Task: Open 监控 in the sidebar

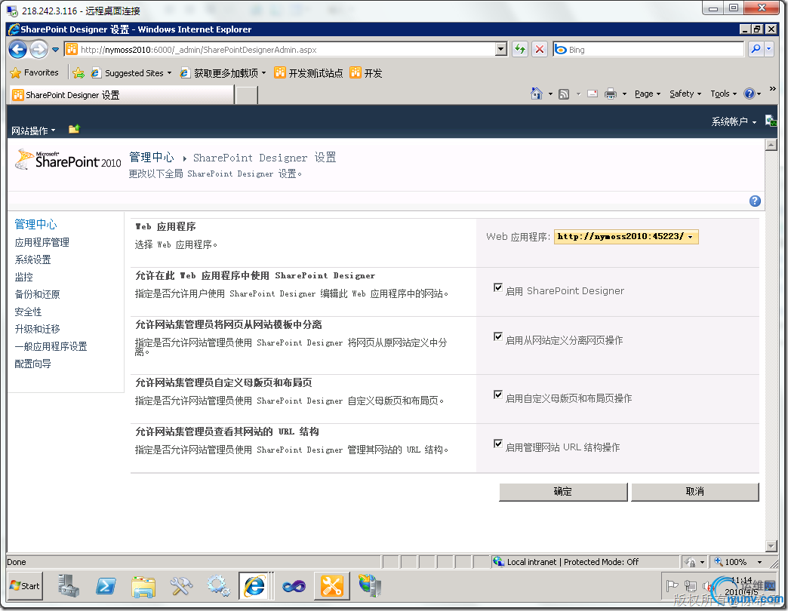Action: (x=24, y=277)
